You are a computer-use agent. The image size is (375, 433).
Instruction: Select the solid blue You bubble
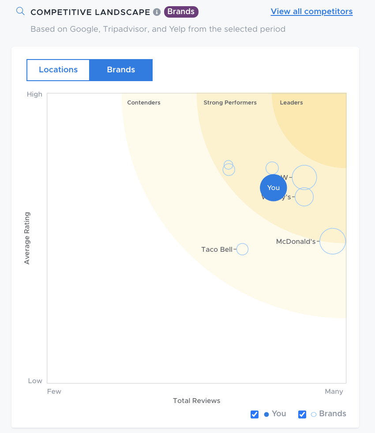[x=274, y=188]
